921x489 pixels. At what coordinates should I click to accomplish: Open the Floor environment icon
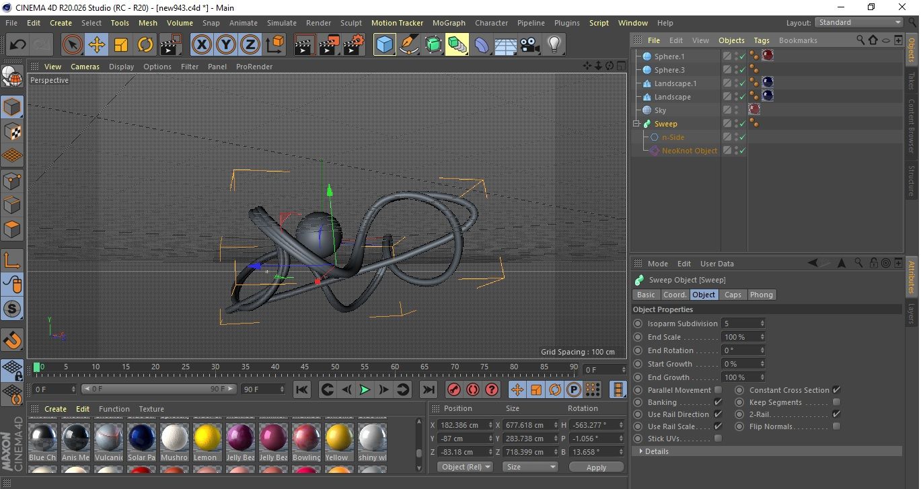(505, 45)
